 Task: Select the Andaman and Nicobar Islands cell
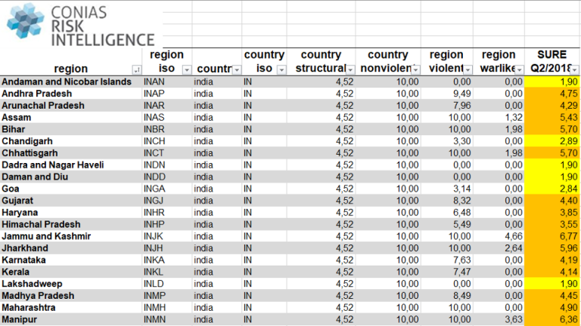[67, 81]
